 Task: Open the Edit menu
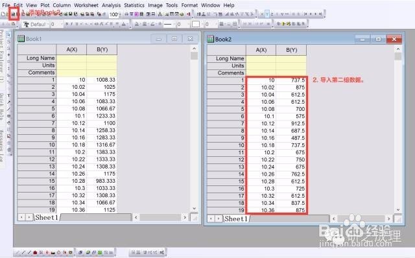pyautogui.click(x=18, y=5)
